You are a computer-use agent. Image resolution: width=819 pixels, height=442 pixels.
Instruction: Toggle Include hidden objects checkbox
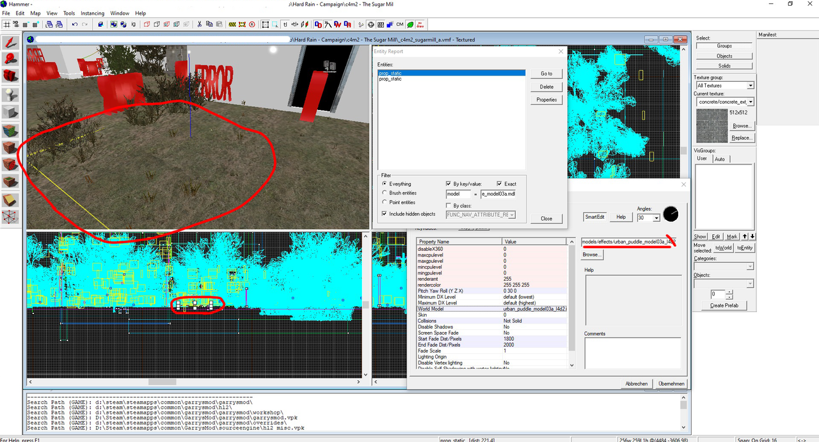point(385,214)
